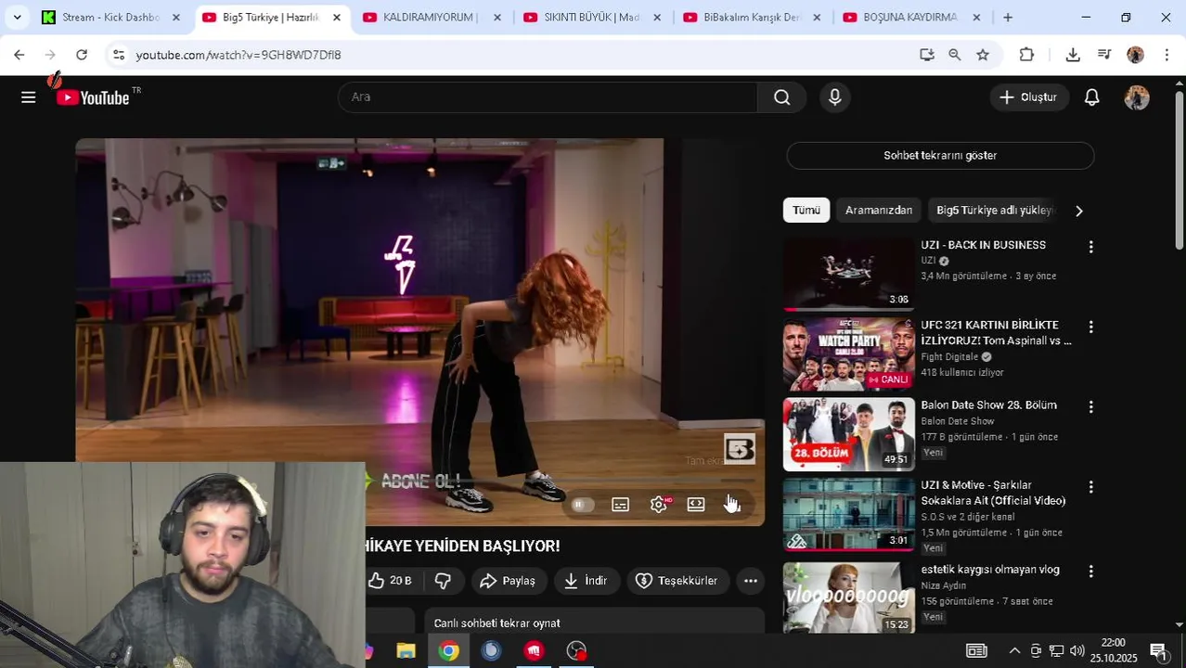Click Chrome icon in taskbar
This screenshot has height=668, width=1186.
tap(448, 651)
